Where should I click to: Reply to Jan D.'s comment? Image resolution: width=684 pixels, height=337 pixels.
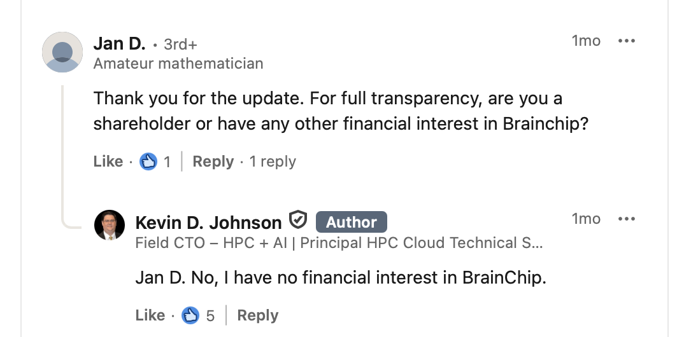[213, 162]
